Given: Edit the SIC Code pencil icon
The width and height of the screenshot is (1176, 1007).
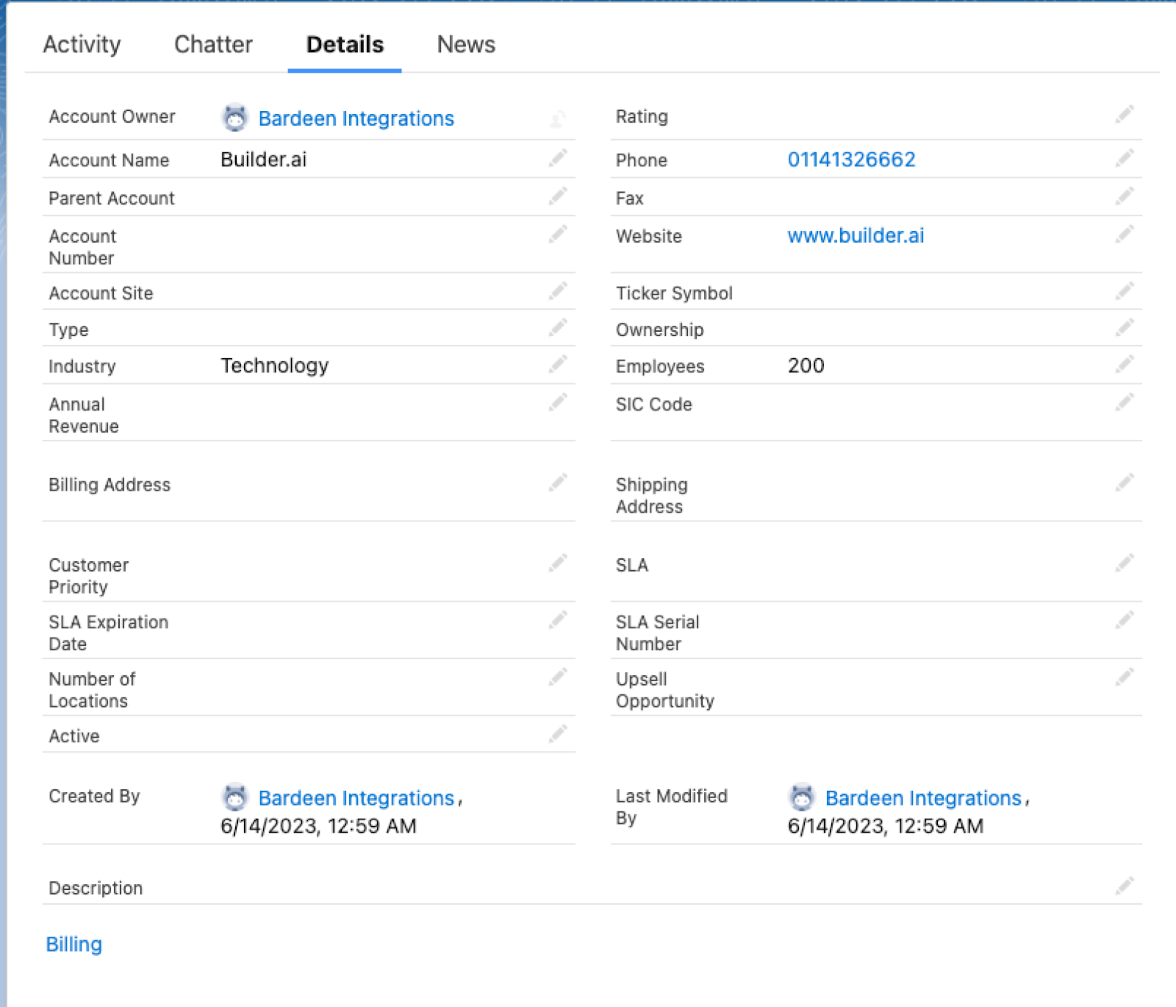Looking at the screenshot, I should pyautogui.click(x=1125, y=402).
